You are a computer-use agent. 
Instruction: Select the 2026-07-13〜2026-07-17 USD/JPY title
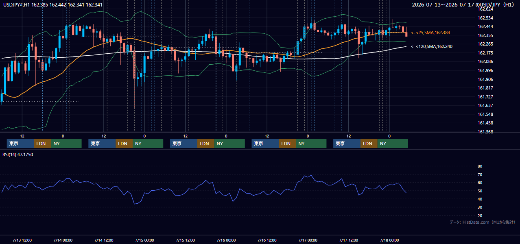tap(463, 5)
